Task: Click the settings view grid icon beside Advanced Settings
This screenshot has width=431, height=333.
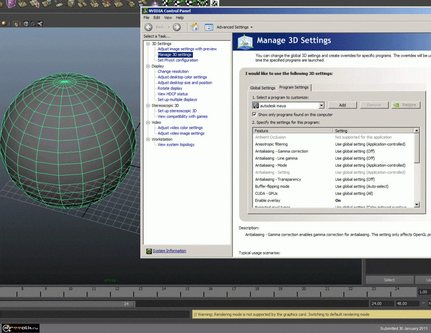Action: point(209,27)
